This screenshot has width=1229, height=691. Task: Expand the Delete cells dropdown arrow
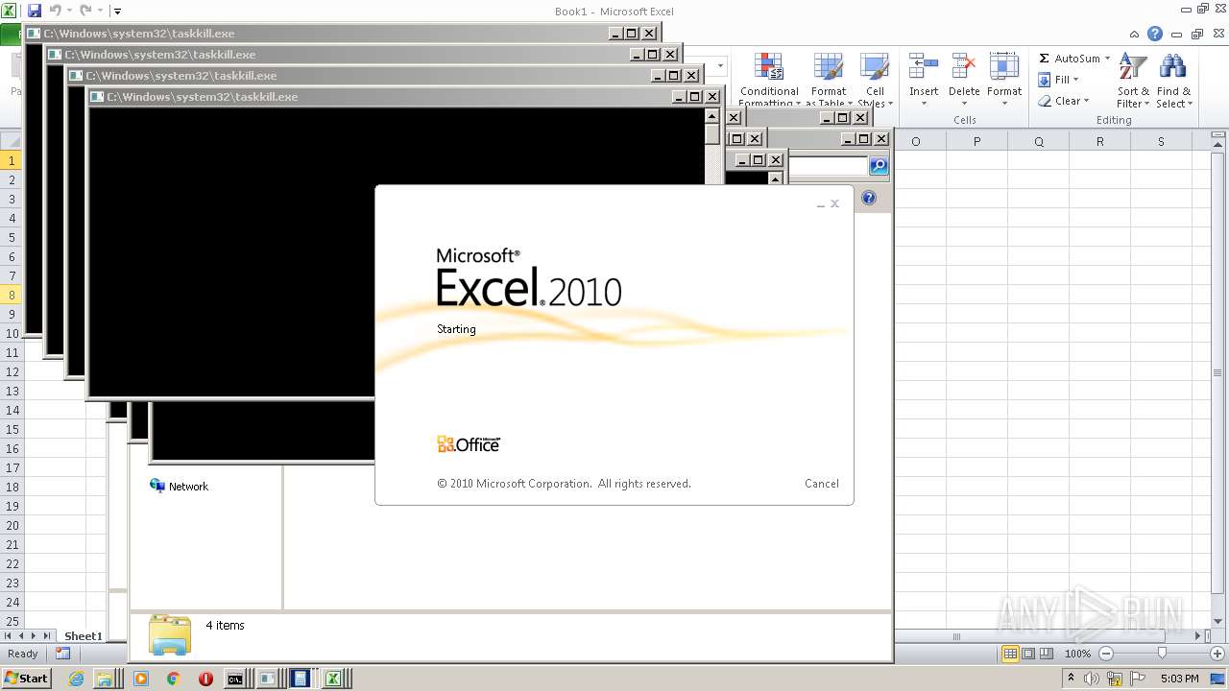pos(964,104)
